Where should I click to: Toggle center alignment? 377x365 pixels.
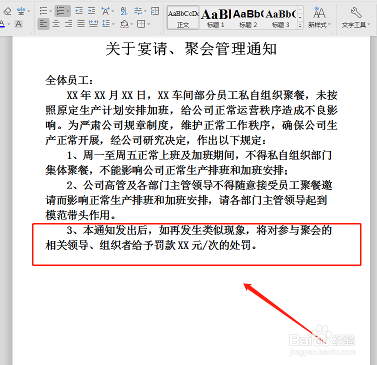pyautogui.click(x=56, y=24)
